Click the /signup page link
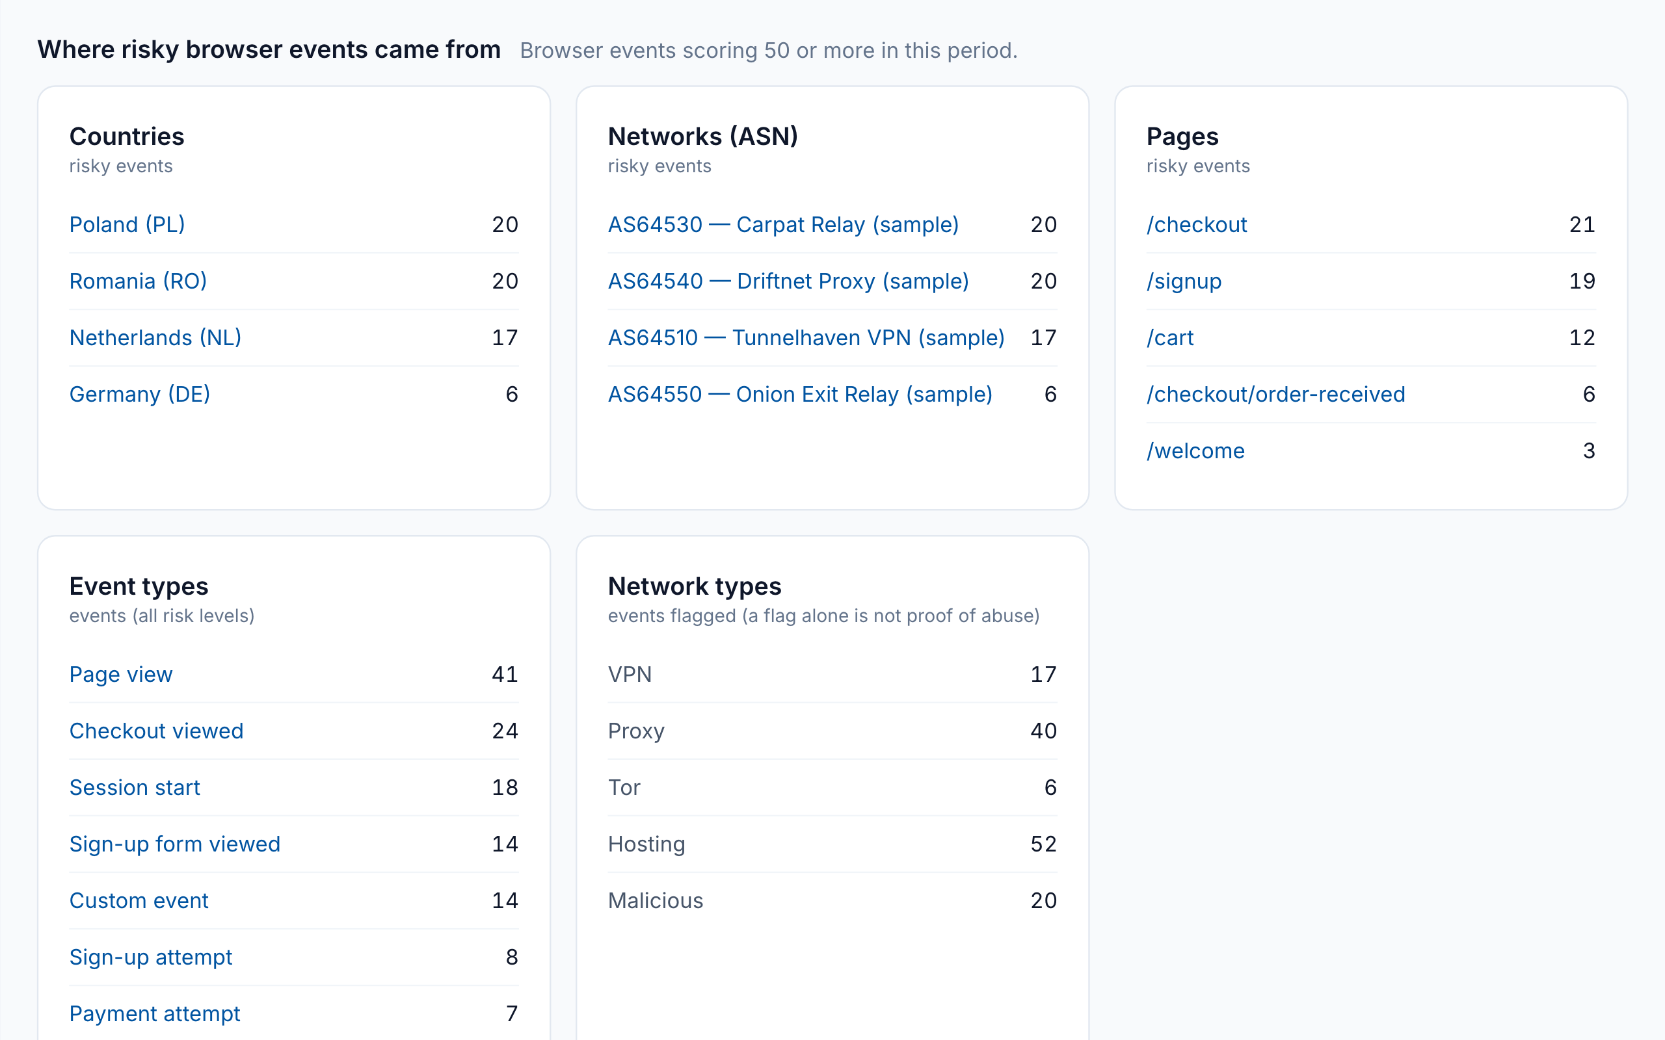Image resolution: width=1665 pixels, height=1040 pixels. tap(1184, 281)
